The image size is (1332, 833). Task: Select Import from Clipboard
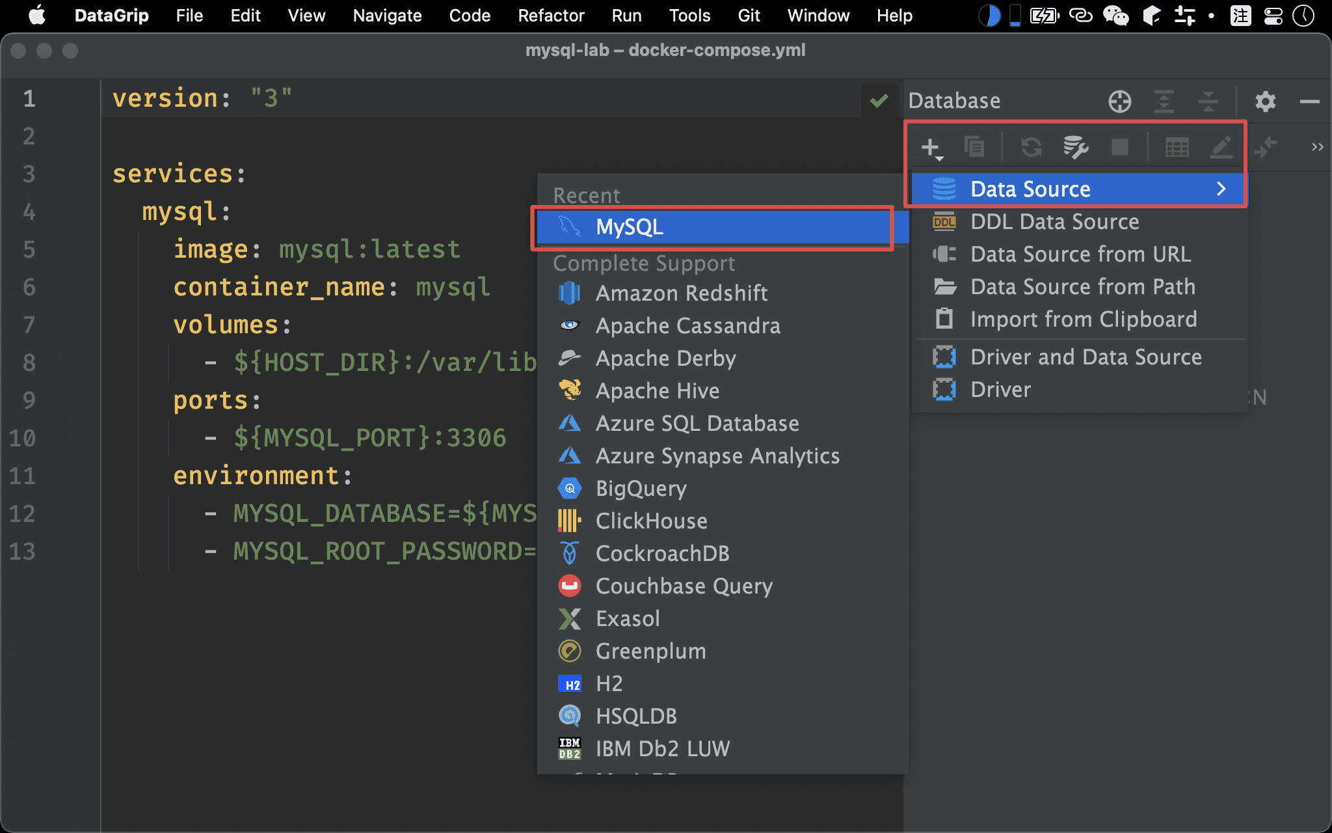tap(1078, 320)
